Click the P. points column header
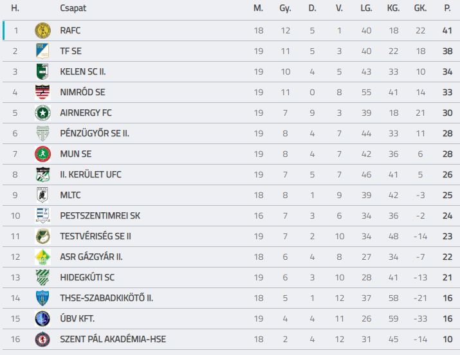Viewport: 460px width, 355px height. [x=447, y=8]
